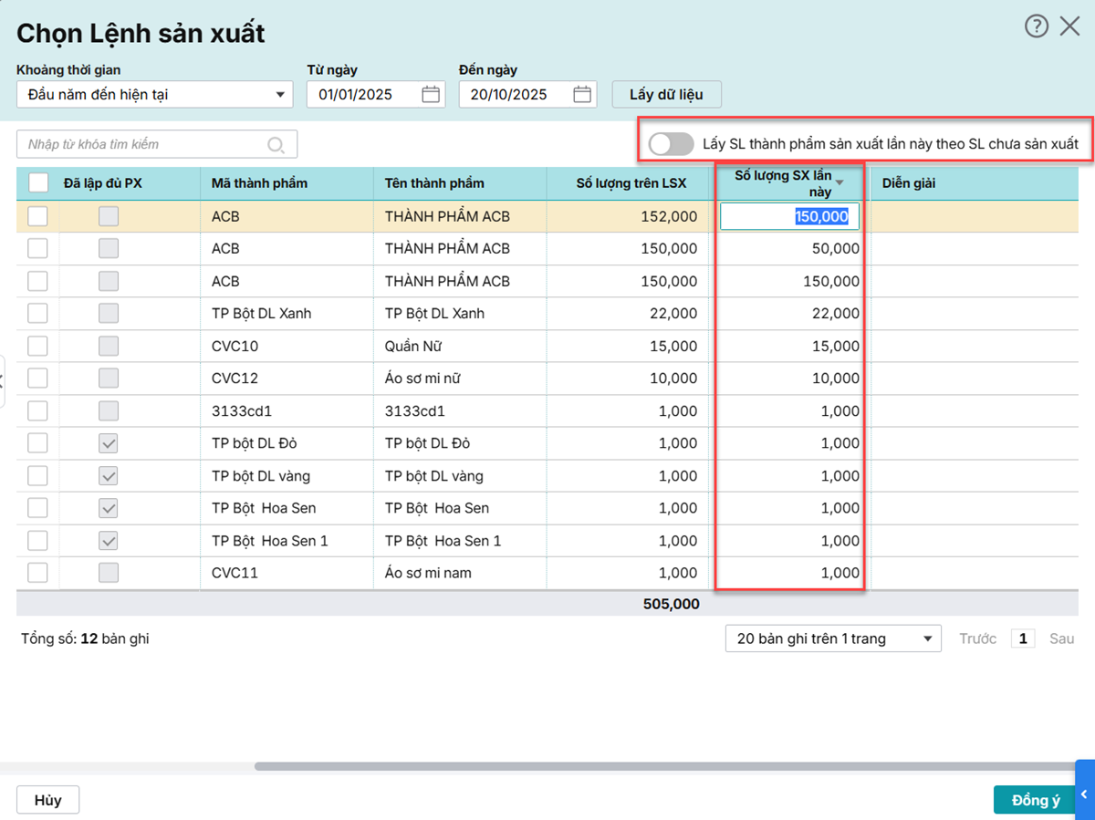Click the search magnifier icon
Image resolution: width=1095 pixels, height=820 pixels.
pos(276,145)
